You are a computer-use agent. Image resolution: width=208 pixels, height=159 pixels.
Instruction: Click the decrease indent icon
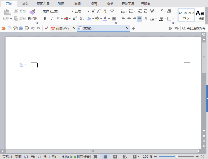[140, 11]
